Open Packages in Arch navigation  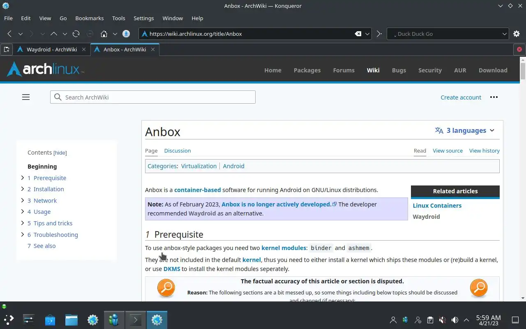coord(307,70)
